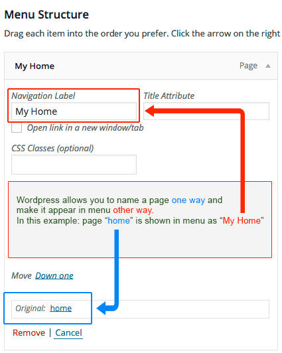
Task: Click the CSS Classes (optional) caption
Action: [x=52, y=149]
